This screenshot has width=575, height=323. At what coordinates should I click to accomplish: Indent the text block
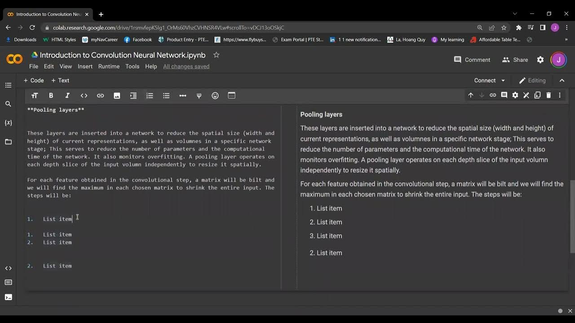tap(133, 96)
